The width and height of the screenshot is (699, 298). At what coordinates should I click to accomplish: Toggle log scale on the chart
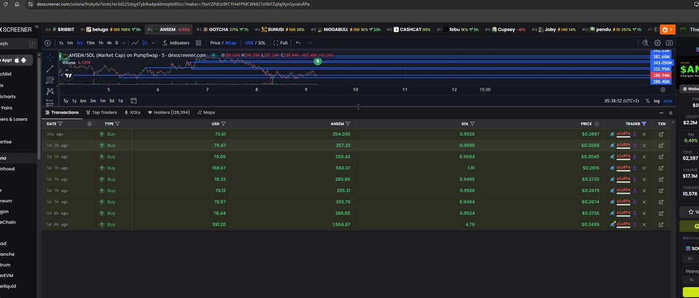[x=657, y=101]
